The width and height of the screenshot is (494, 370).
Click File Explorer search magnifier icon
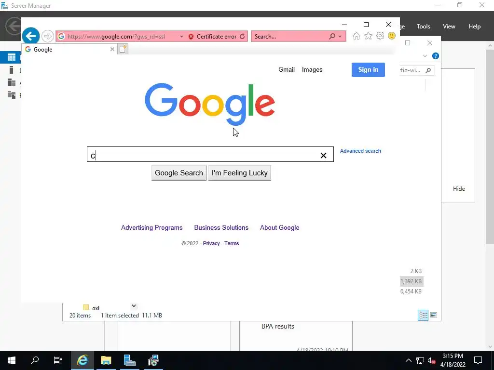pos(428,70)
